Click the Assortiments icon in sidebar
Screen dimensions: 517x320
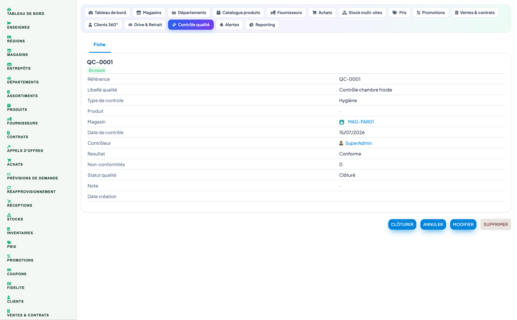click(x=9, y=92)
